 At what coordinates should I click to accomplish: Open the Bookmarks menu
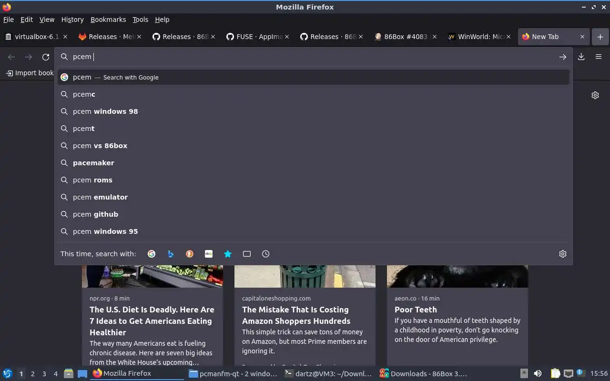pyautogui.click(x=108, y=20)
